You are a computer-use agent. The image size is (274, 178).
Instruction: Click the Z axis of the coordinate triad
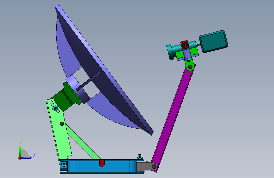click(x=27, y=158)
